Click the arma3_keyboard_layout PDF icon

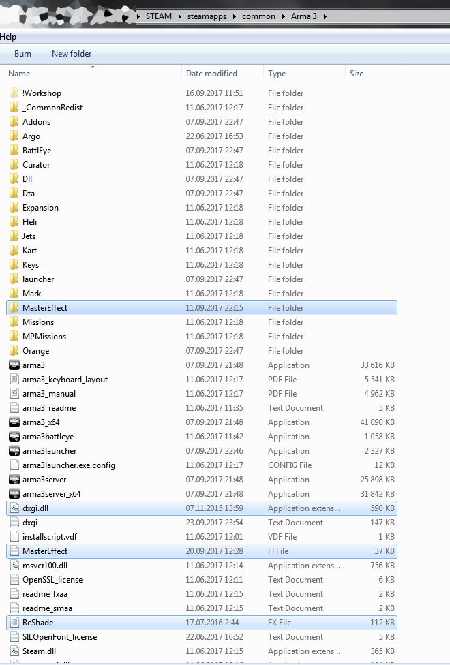(x=14, y=379)
